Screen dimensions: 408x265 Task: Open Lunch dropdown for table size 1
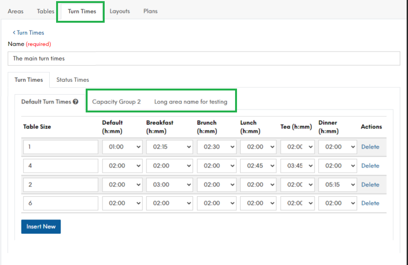pyautogui.click(x=258, y=147)
